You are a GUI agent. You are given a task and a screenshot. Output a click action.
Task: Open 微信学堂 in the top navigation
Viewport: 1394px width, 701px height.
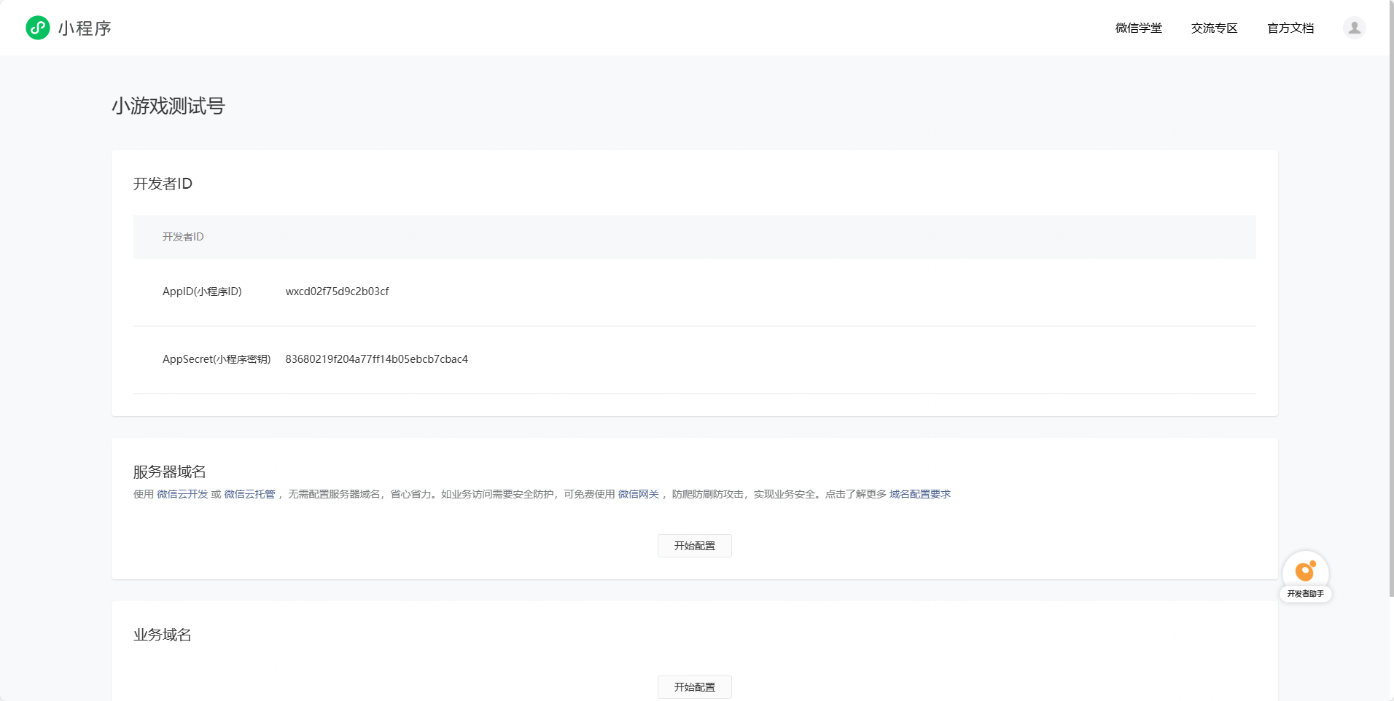[x=1139, y=28]
